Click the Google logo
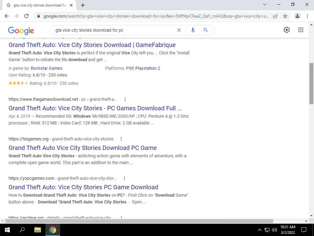 (21, 30)
